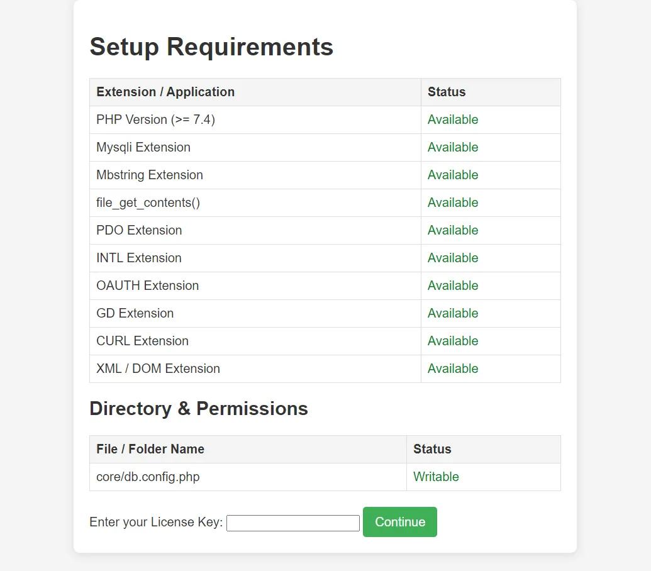Click the core/db.config.php file name
The height and width of the screenshot is (571, 651).
[x=148, y=477]
